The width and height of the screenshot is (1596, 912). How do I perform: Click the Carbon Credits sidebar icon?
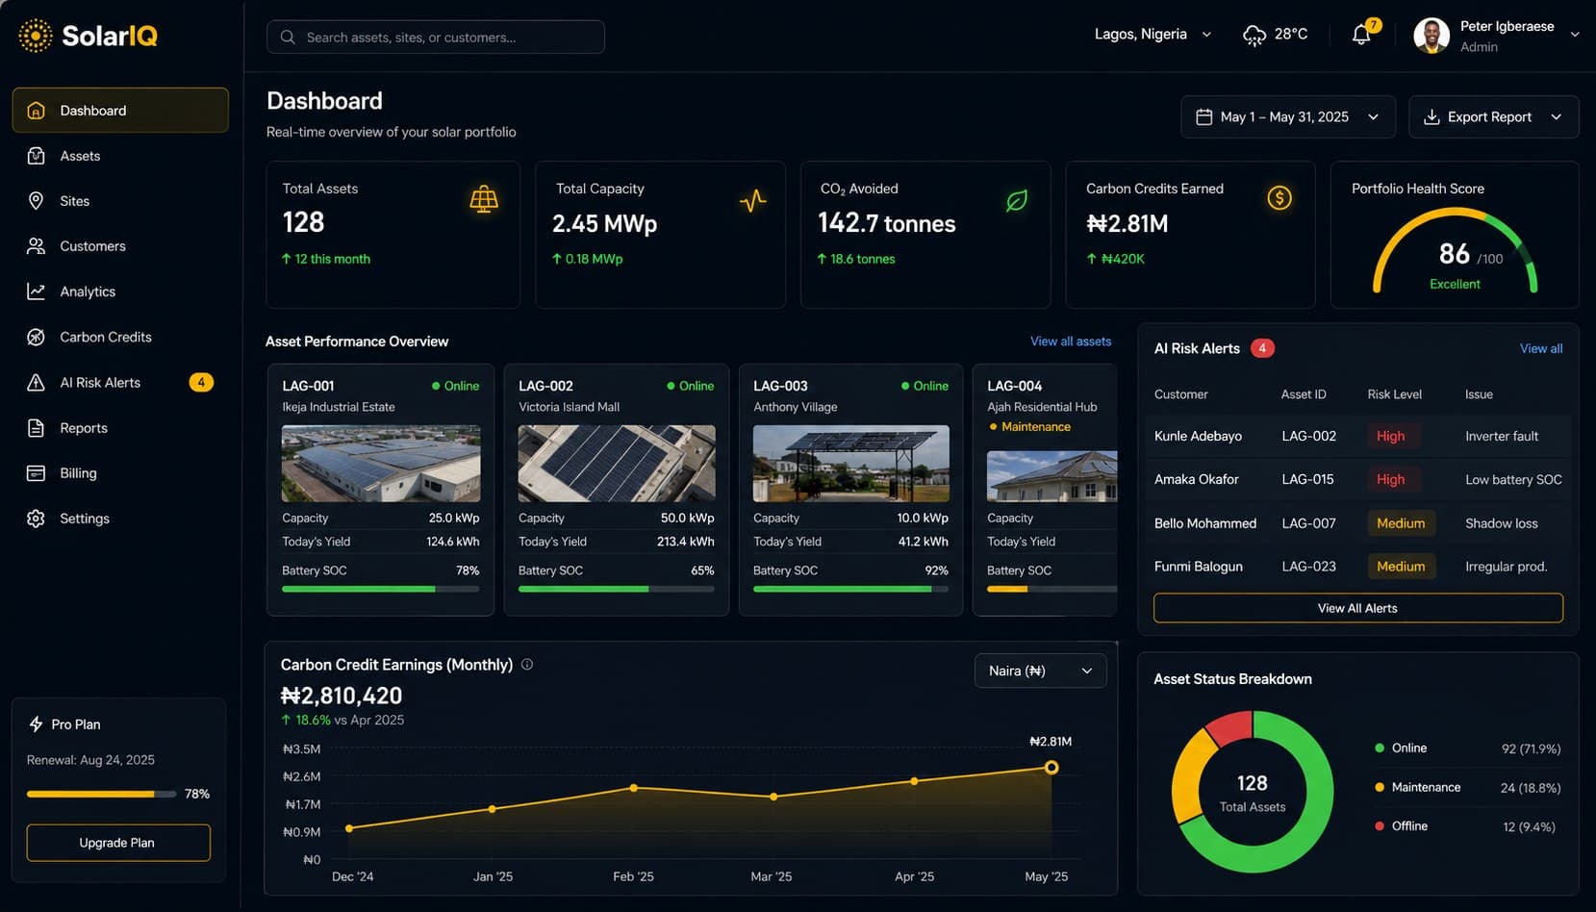36,337
